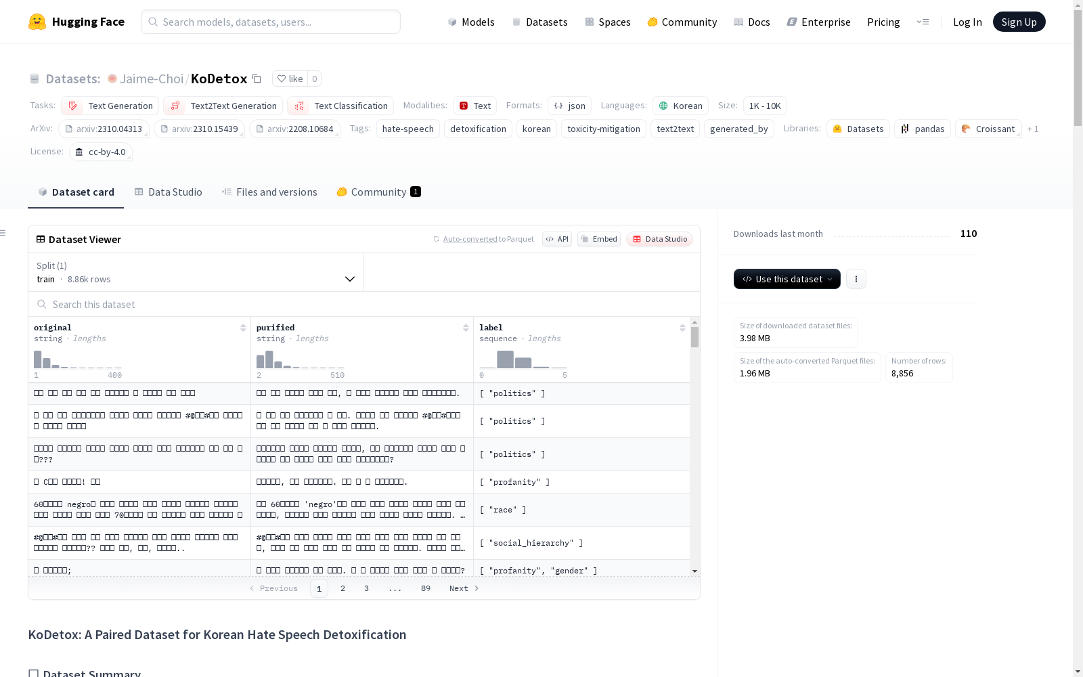1083x677 pixels.
Task: Open arxiv:2310.04313 paper tag
Action: (104, 129)
